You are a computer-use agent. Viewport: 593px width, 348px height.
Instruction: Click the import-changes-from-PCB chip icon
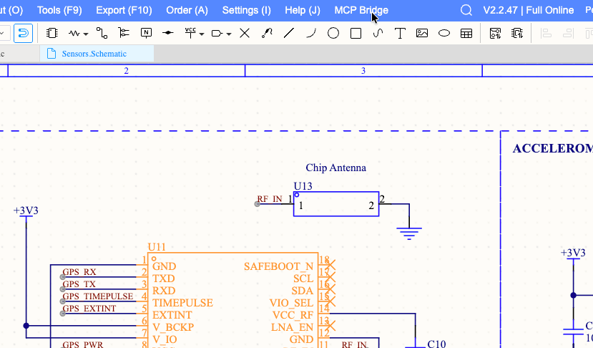[517, 34]
